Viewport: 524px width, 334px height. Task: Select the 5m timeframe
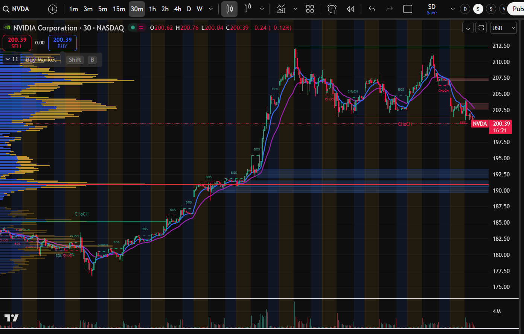click(x=103, y=9)
